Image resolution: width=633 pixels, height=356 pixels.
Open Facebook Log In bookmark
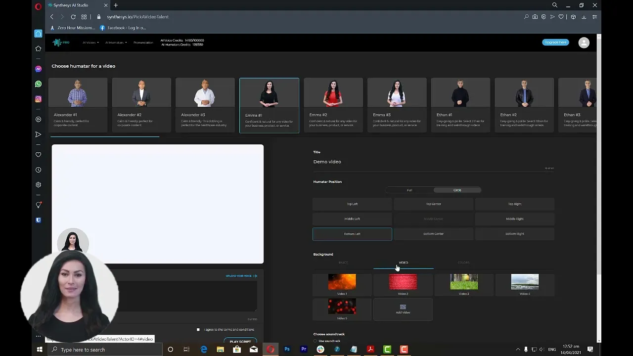click(x=123, y=28)
